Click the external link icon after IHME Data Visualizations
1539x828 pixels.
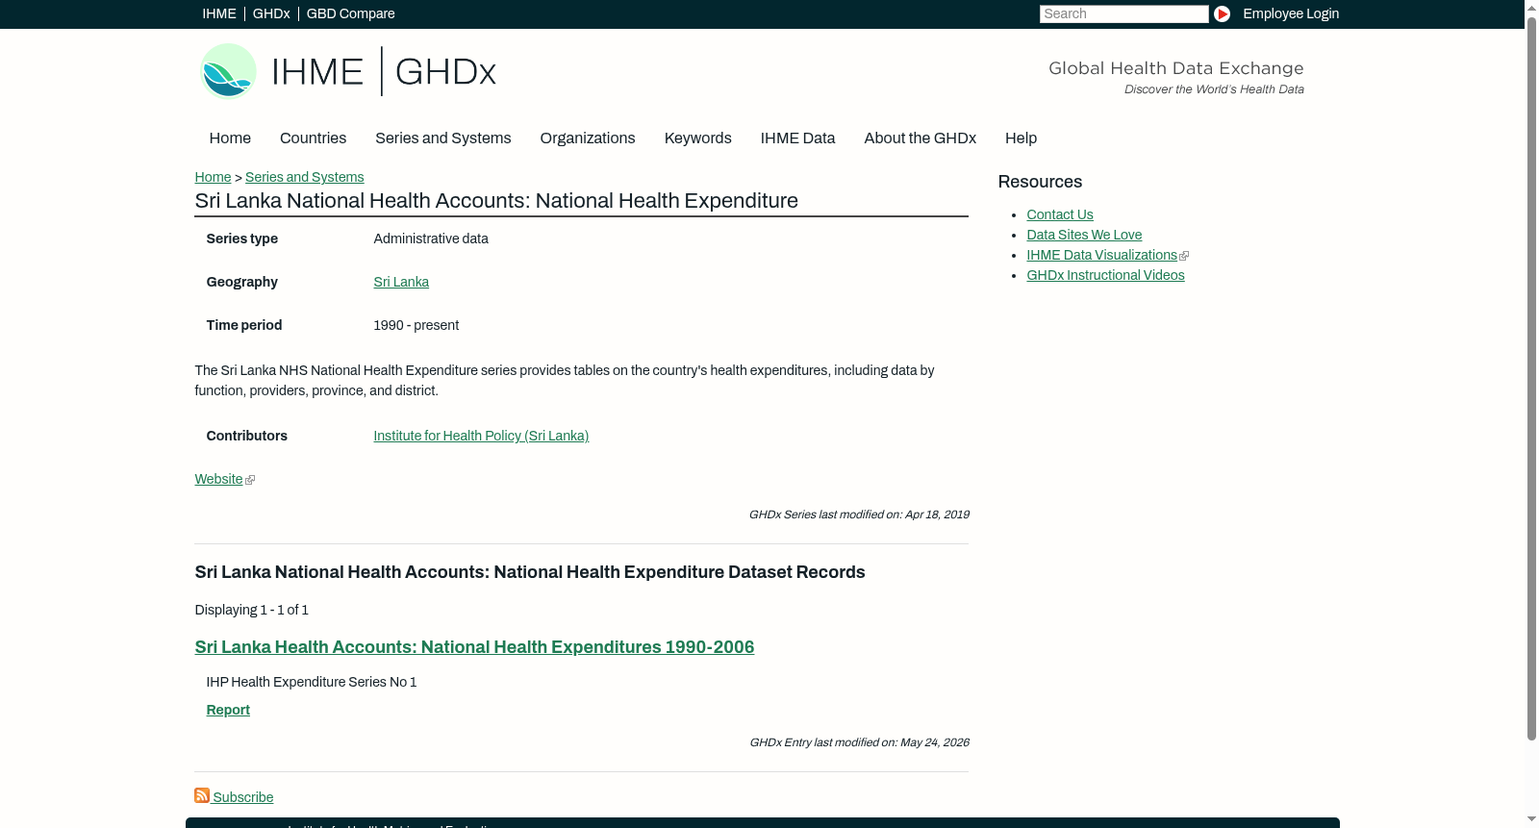click(1184, 256)
